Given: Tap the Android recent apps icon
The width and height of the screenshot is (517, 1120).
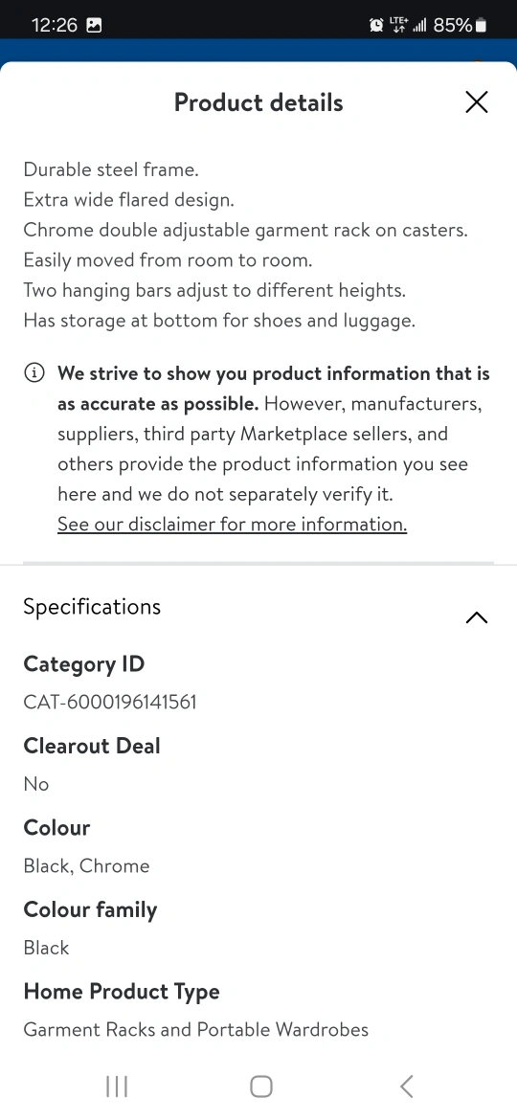Looking at the screenshot, I should (117, 1086).
